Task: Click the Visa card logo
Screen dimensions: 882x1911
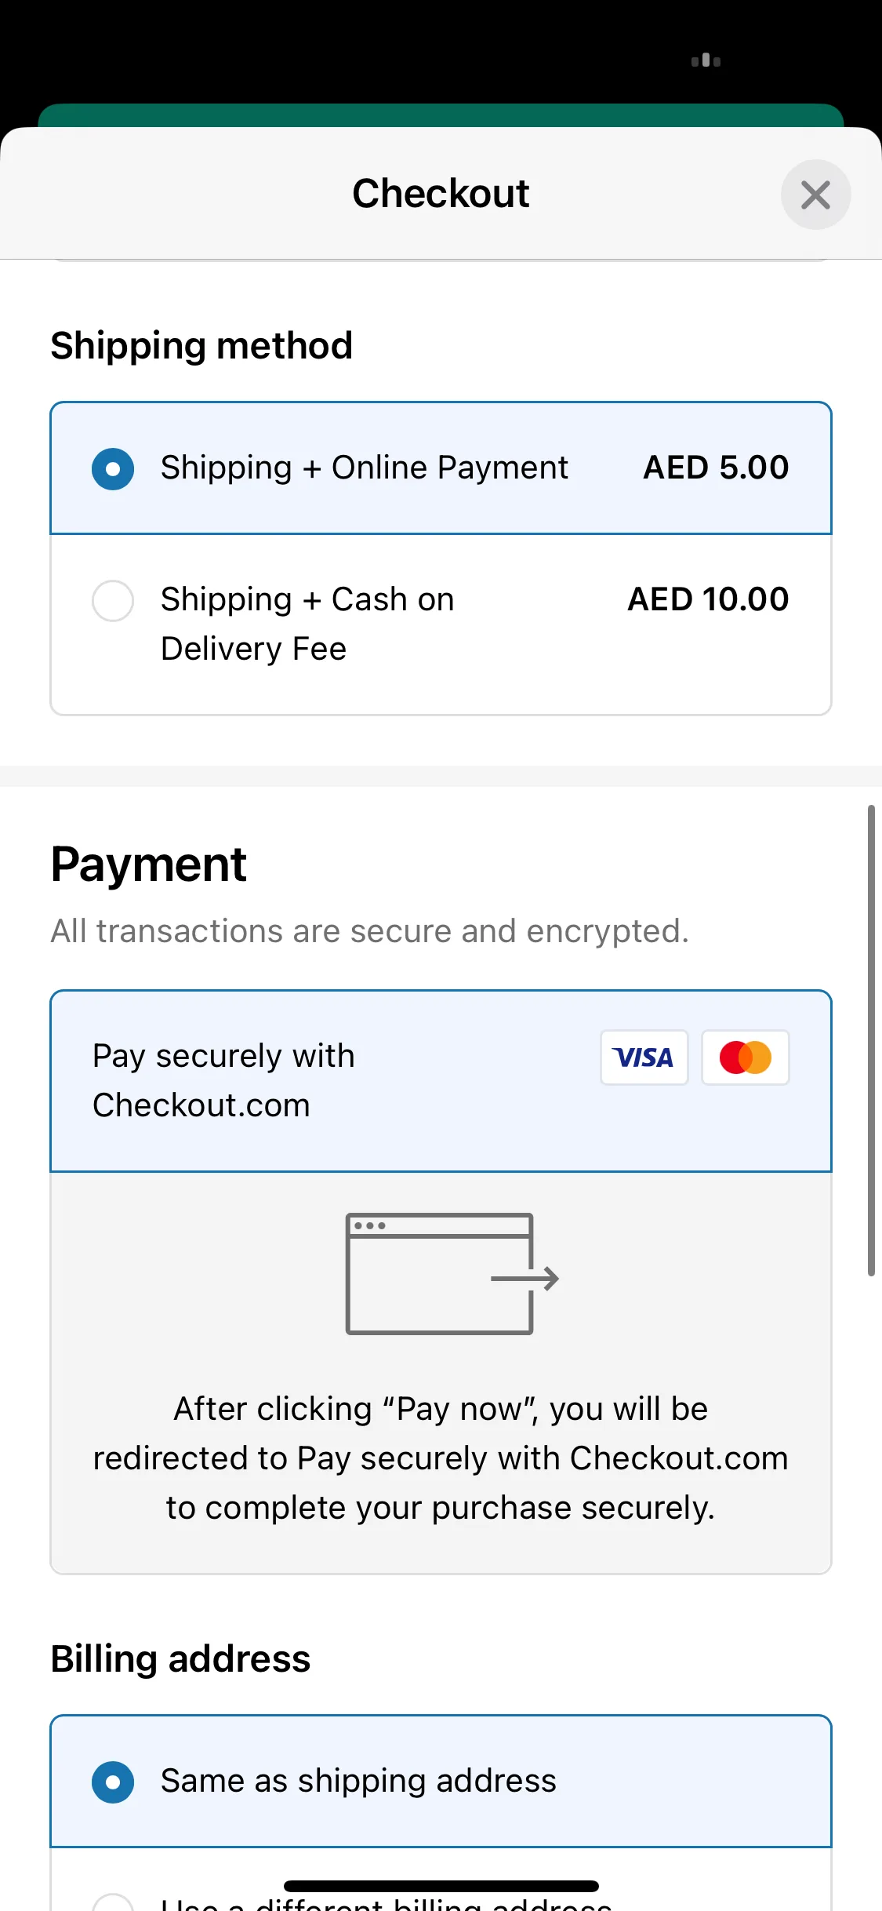Action: click(x=644, y=1057)
